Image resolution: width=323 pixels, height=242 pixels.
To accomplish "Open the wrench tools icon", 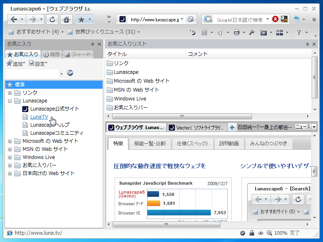I will [x=252, y=32].
